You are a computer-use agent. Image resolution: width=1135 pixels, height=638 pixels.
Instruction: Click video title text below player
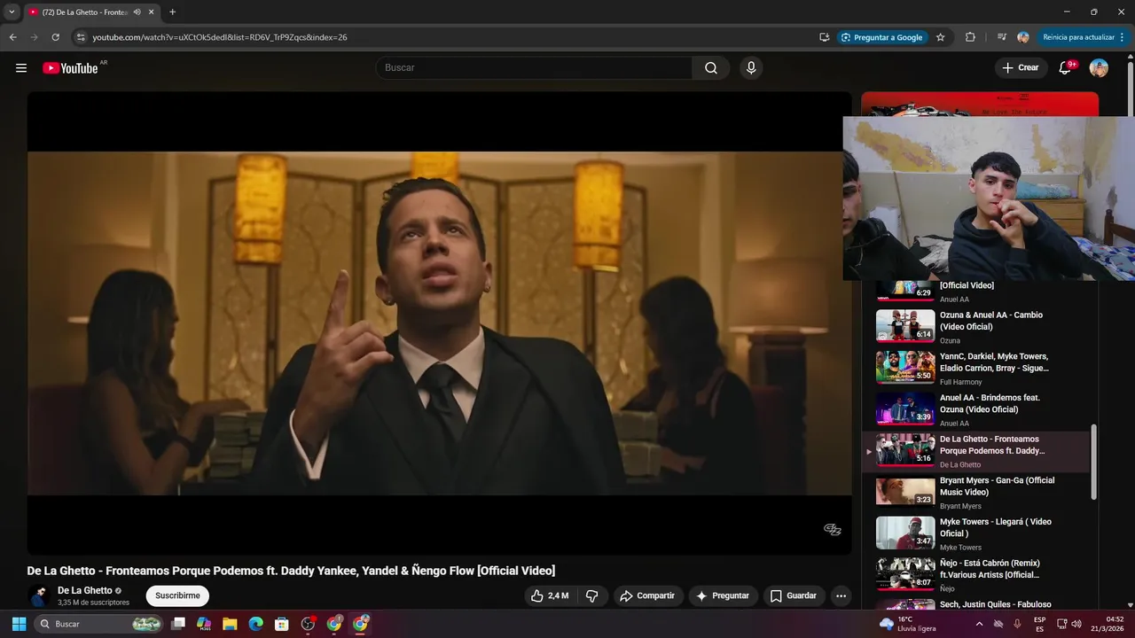coord(291,571)
